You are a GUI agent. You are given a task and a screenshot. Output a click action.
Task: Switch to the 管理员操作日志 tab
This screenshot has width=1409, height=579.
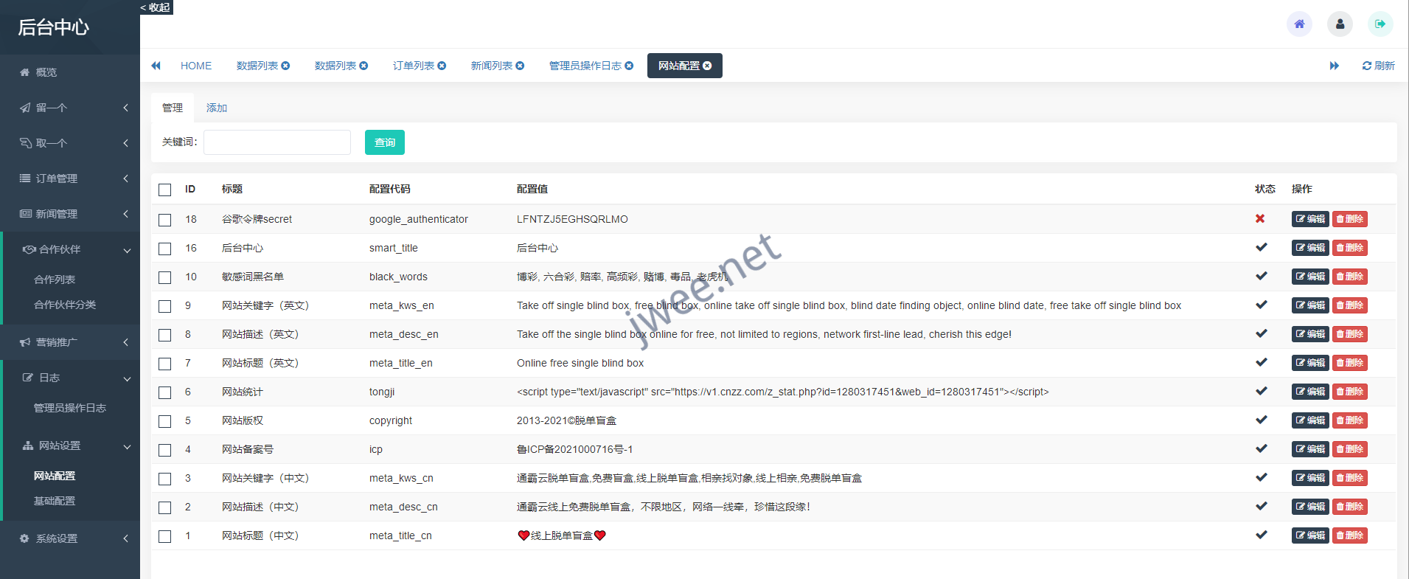585,66
